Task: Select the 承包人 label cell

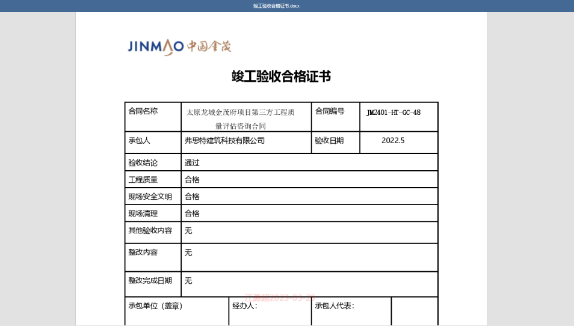Action: pos(139,141)
